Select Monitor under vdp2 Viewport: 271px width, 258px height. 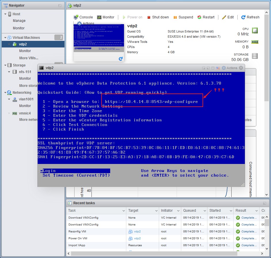click(25, 51)
